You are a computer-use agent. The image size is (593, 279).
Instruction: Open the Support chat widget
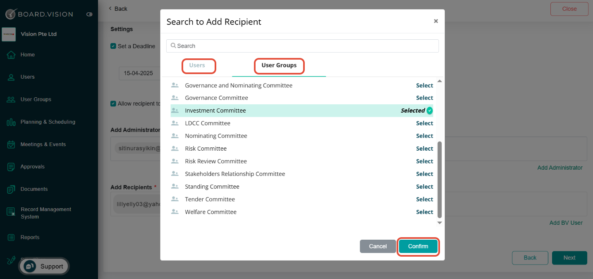click(44, 266)
